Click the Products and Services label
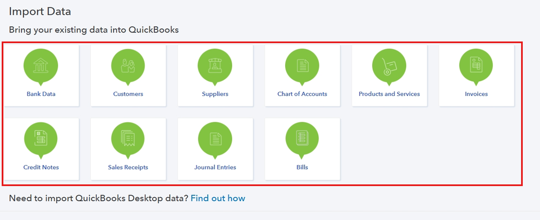540x220 pixels. (389, 94)
